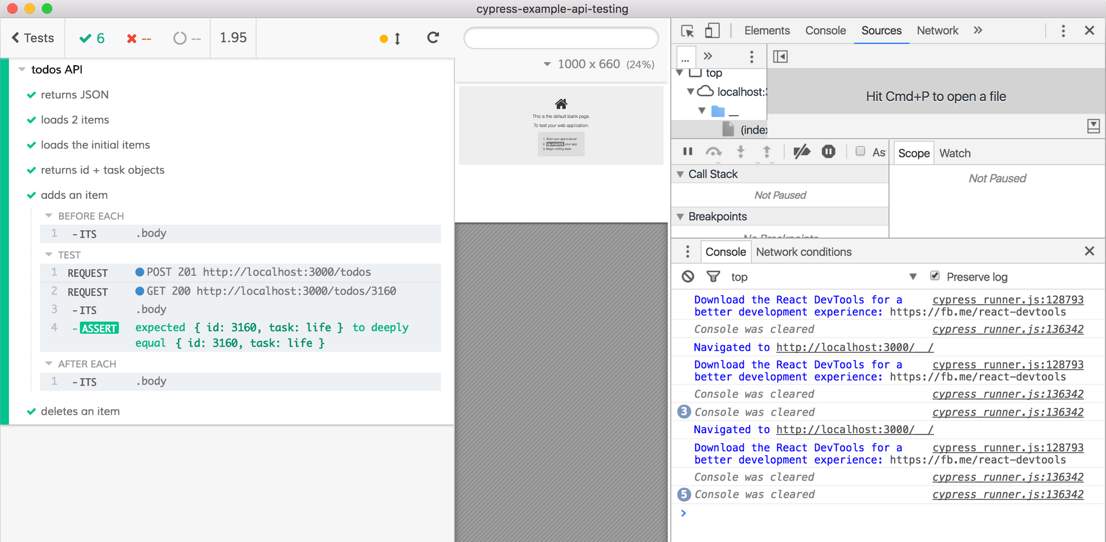
Task: Click the Cypress URL address field
Action: [x=561, y=38]
